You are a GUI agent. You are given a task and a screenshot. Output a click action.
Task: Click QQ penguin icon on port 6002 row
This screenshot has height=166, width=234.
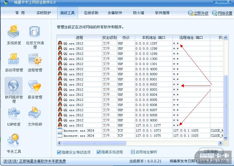60,84
